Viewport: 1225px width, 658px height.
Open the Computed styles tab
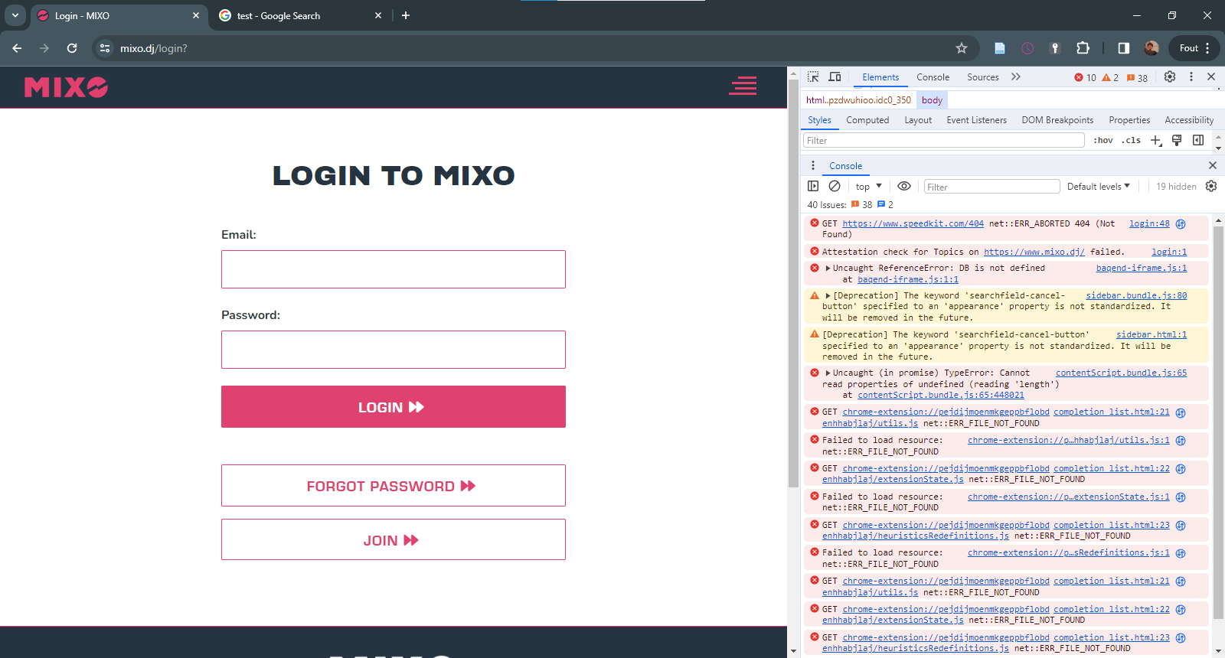tap(867, 120)
